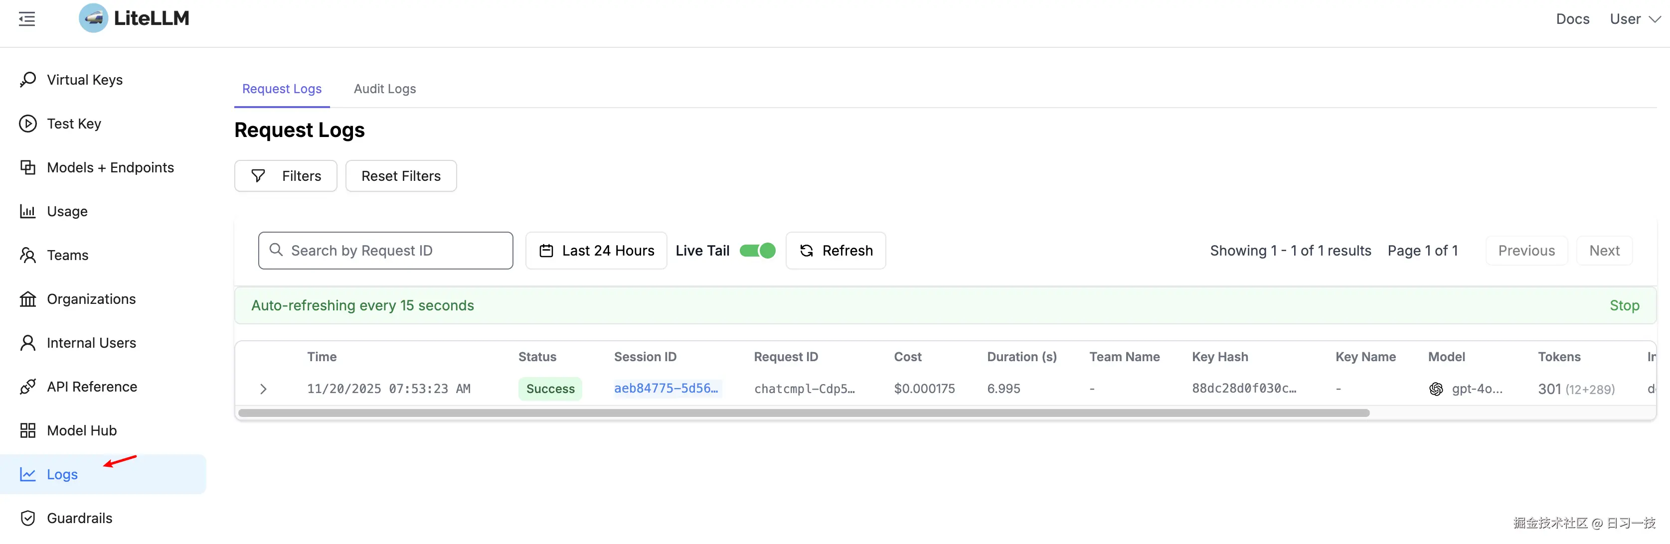Click the Organizations bank building icon

point(28,299)
